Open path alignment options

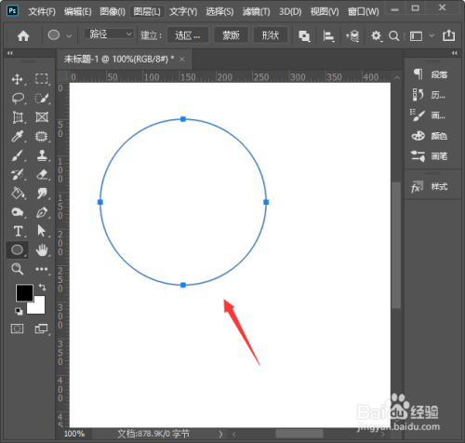pyautogui.click(x=328, y=36)
